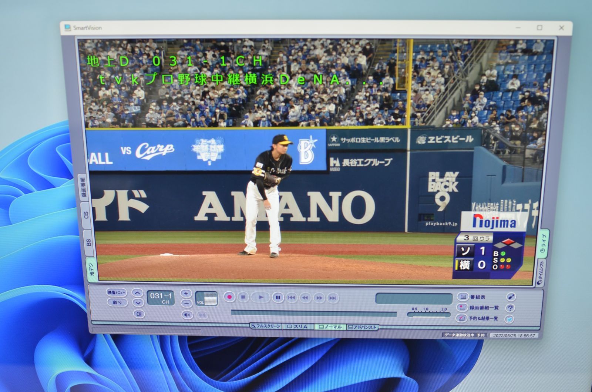Image resolution: width=592 pixels, height=392 pixels.
Task: Pause the live broadcast
Action: (x=278, y=297)
